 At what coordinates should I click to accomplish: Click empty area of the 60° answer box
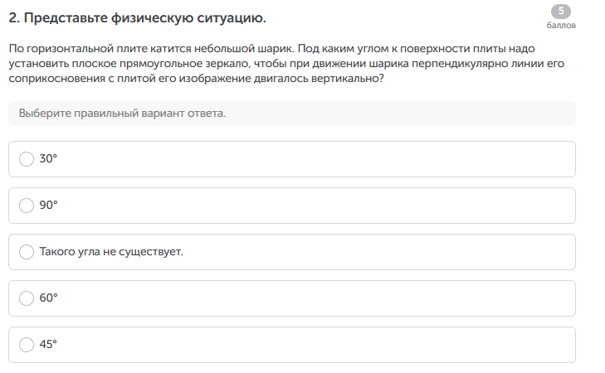(x=332, y=298)
